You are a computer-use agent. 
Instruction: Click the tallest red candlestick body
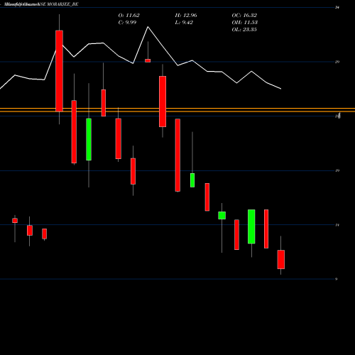59,71
